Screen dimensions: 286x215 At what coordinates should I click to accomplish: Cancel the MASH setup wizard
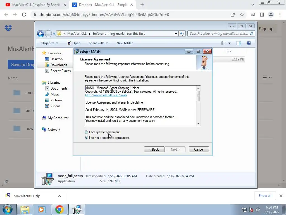click(199, 149)
